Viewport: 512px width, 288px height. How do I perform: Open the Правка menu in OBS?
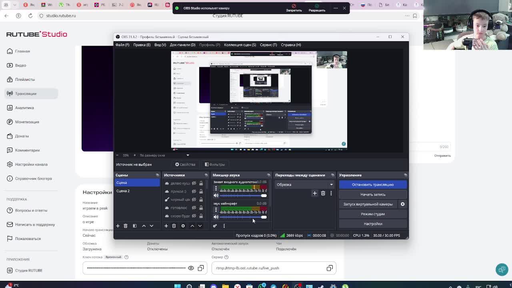142,45
